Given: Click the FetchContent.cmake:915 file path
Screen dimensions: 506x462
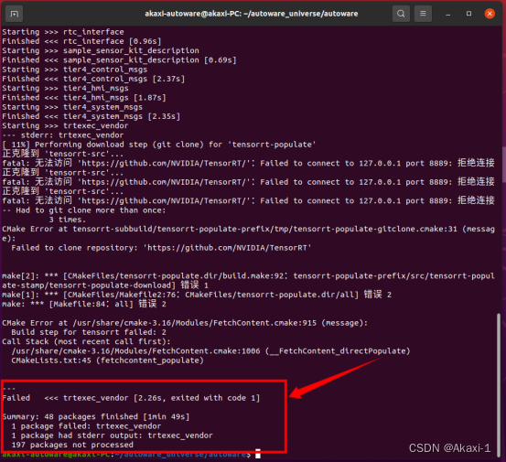Looking at the screenshot, I should pyautogui.click(x=195, y=323).
